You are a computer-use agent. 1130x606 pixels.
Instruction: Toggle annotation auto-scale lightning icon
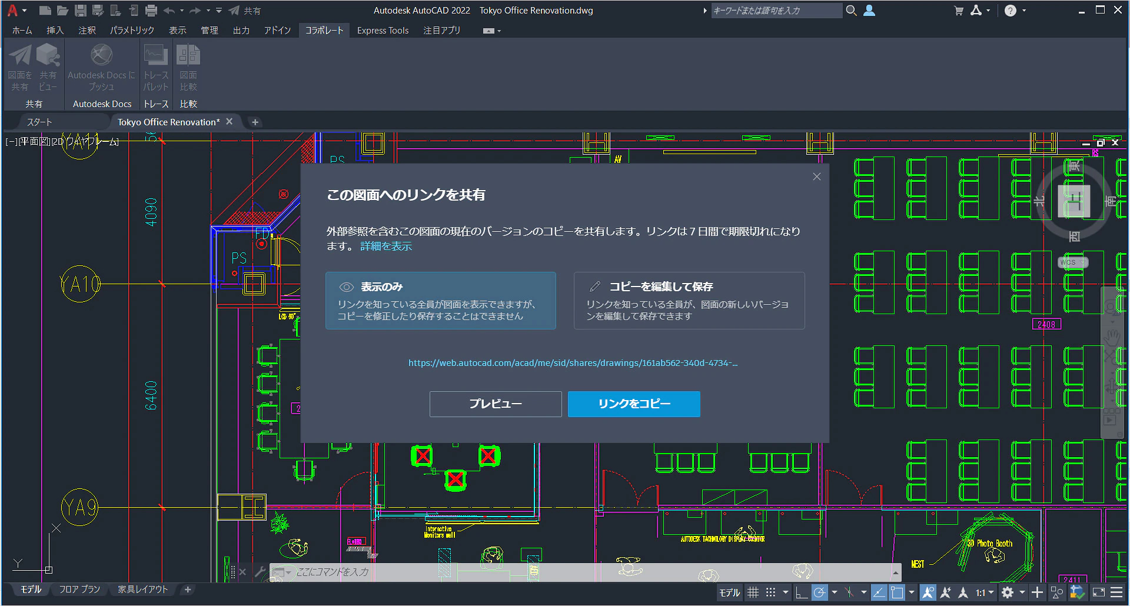[946, 592]
